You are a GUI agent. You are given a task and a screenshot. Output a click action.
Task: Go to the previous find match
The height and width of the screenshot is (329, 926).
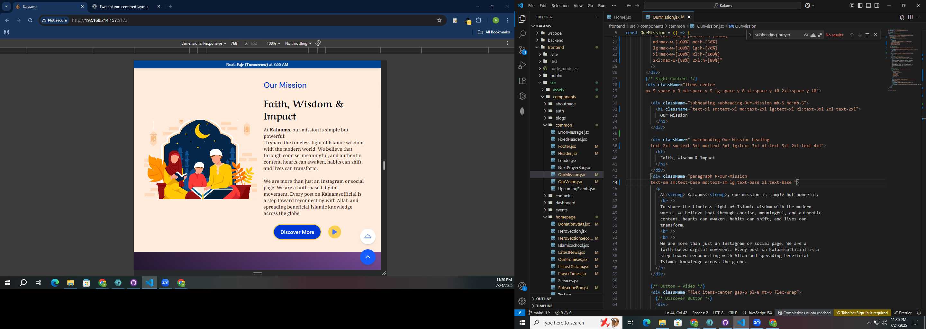pyautogui.click(x=852, y=35)
